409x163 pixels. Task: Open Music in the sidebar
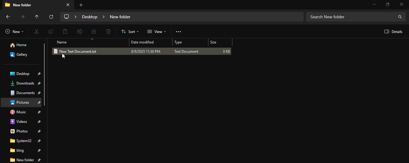pos(21,112)
